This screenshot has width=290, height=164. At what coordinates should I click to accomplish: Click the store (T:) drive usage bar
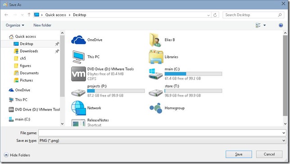tap(193, 91)
